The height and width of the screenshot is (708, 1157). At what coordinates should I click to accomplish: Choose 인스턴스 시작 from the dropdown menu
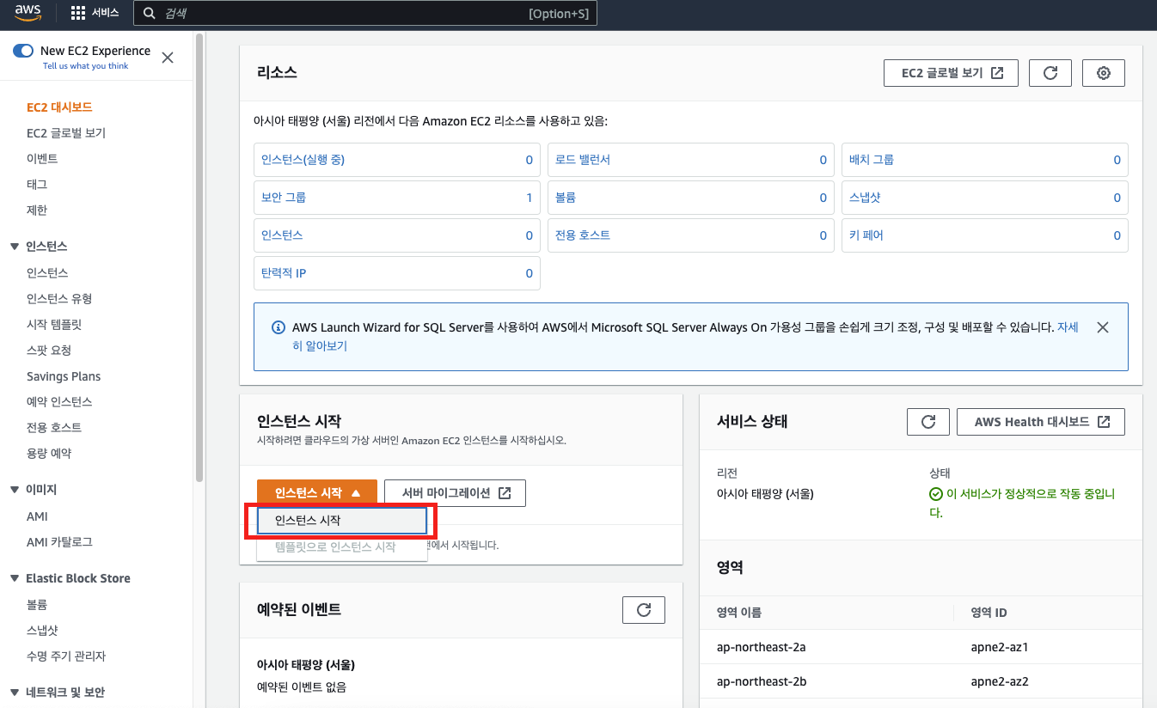pyautogui.click(x=342, y=521)
